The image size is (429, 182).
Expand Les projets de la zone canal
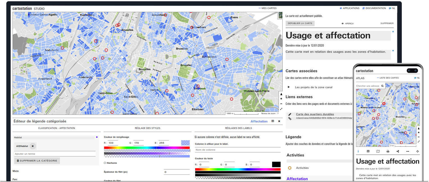click(x=289, y=87)
